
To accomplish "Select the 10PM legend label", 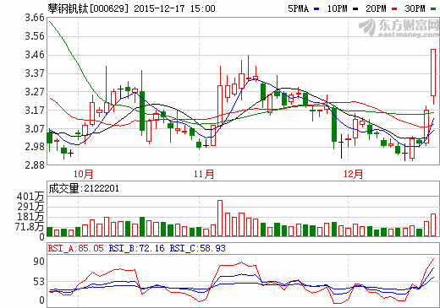I will tap(337, 8).
